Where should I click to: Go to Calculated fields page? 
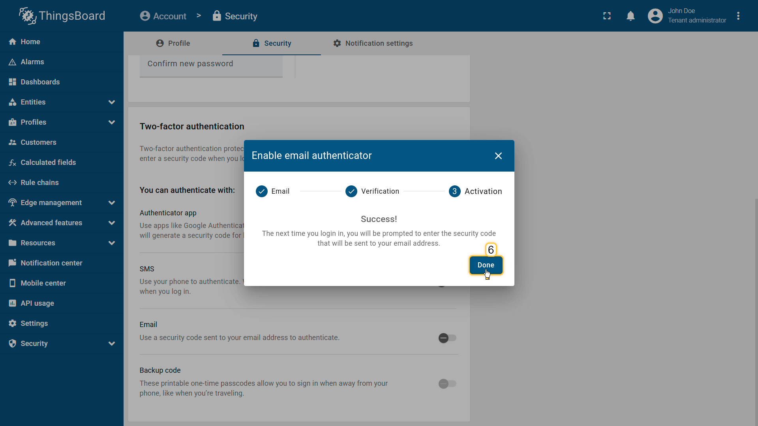tap(48, 163)
